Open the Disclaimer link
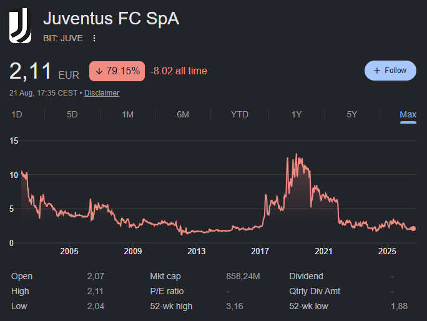Screen dimensions: 427x321 (102, 93)
